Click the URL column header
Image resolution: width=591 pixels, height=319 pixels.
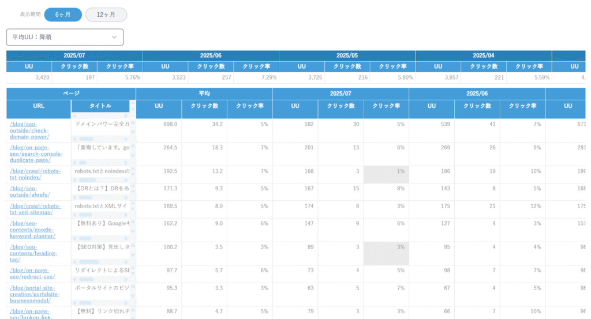point(39,106)
